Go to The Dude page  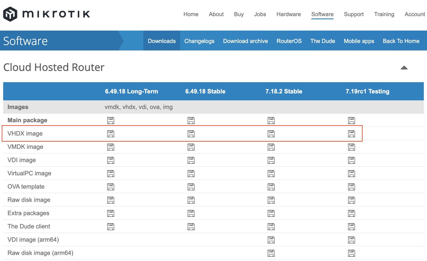coord(323,41)
